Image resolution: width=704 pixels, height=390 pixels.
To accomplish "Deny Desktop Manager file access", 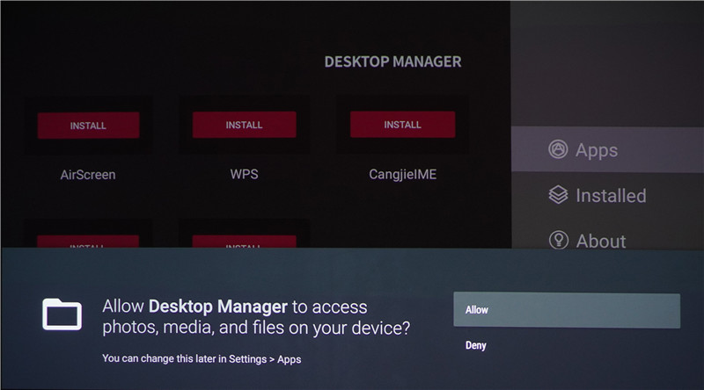I will pyautogui.click(x=476, y=345).
